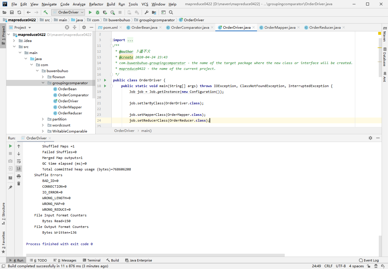Open Search Everywhere magnifier icon

pos(171,12)
